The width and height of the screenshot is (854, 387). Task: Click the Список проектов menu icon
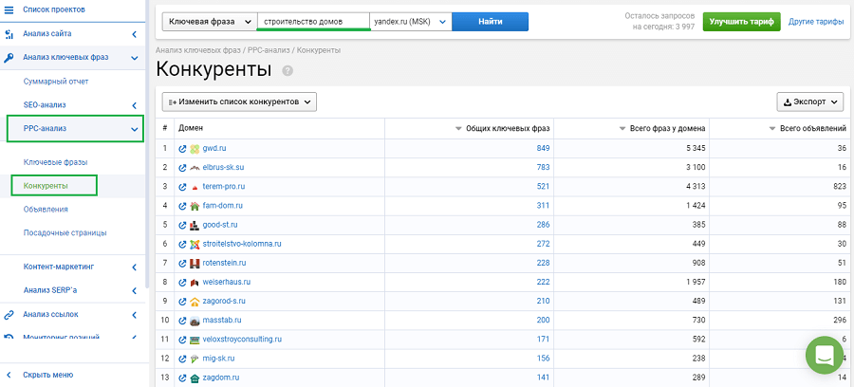[9, 9]
